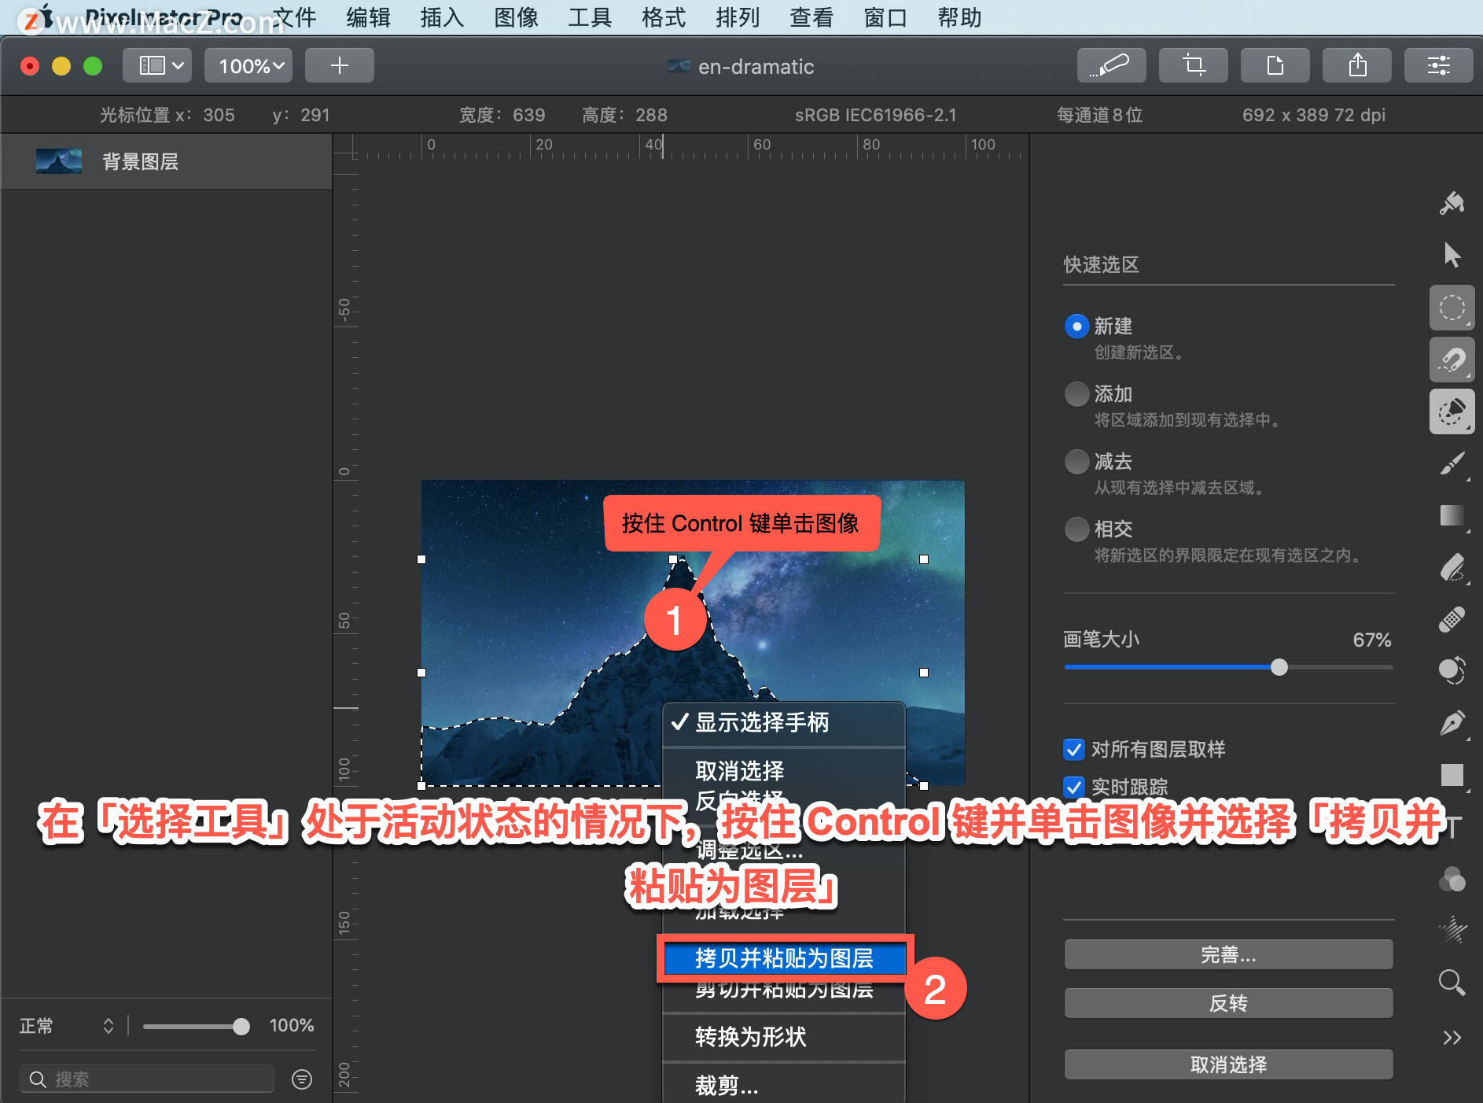The height and width of the screenshot is (1103, 1483).
Task: Click the Share icon in the toolbar
Action: point(1357,65)
